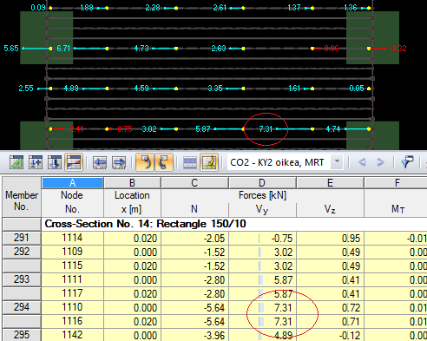The height and width of the screenshot is (341, 427).
Task: Click the 2.55 result label in model view
Action: (x=26, y=89)
